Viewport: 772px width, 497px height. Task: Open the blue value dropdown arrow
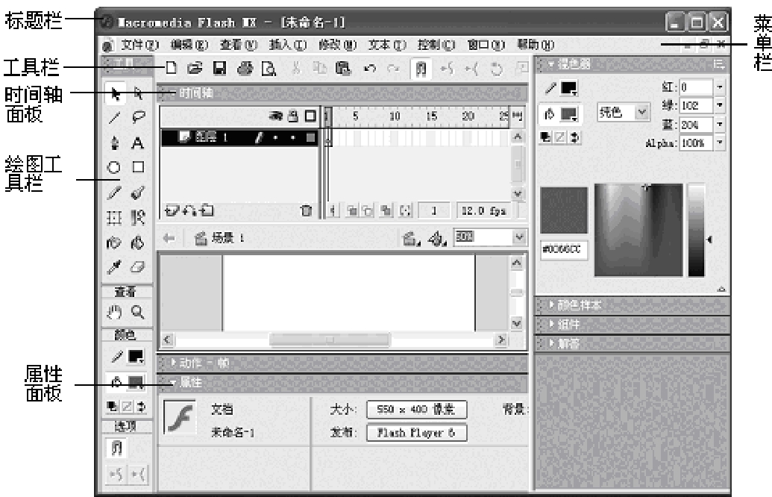pos(720,124)
